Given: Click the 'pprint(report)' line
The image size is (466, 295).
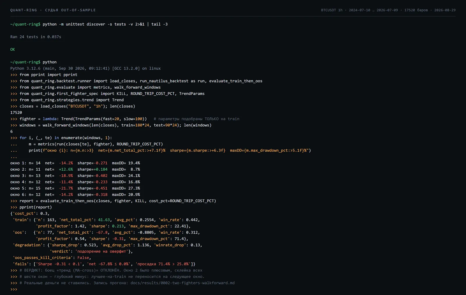Looking at the screenshot, I should [31, 207].
